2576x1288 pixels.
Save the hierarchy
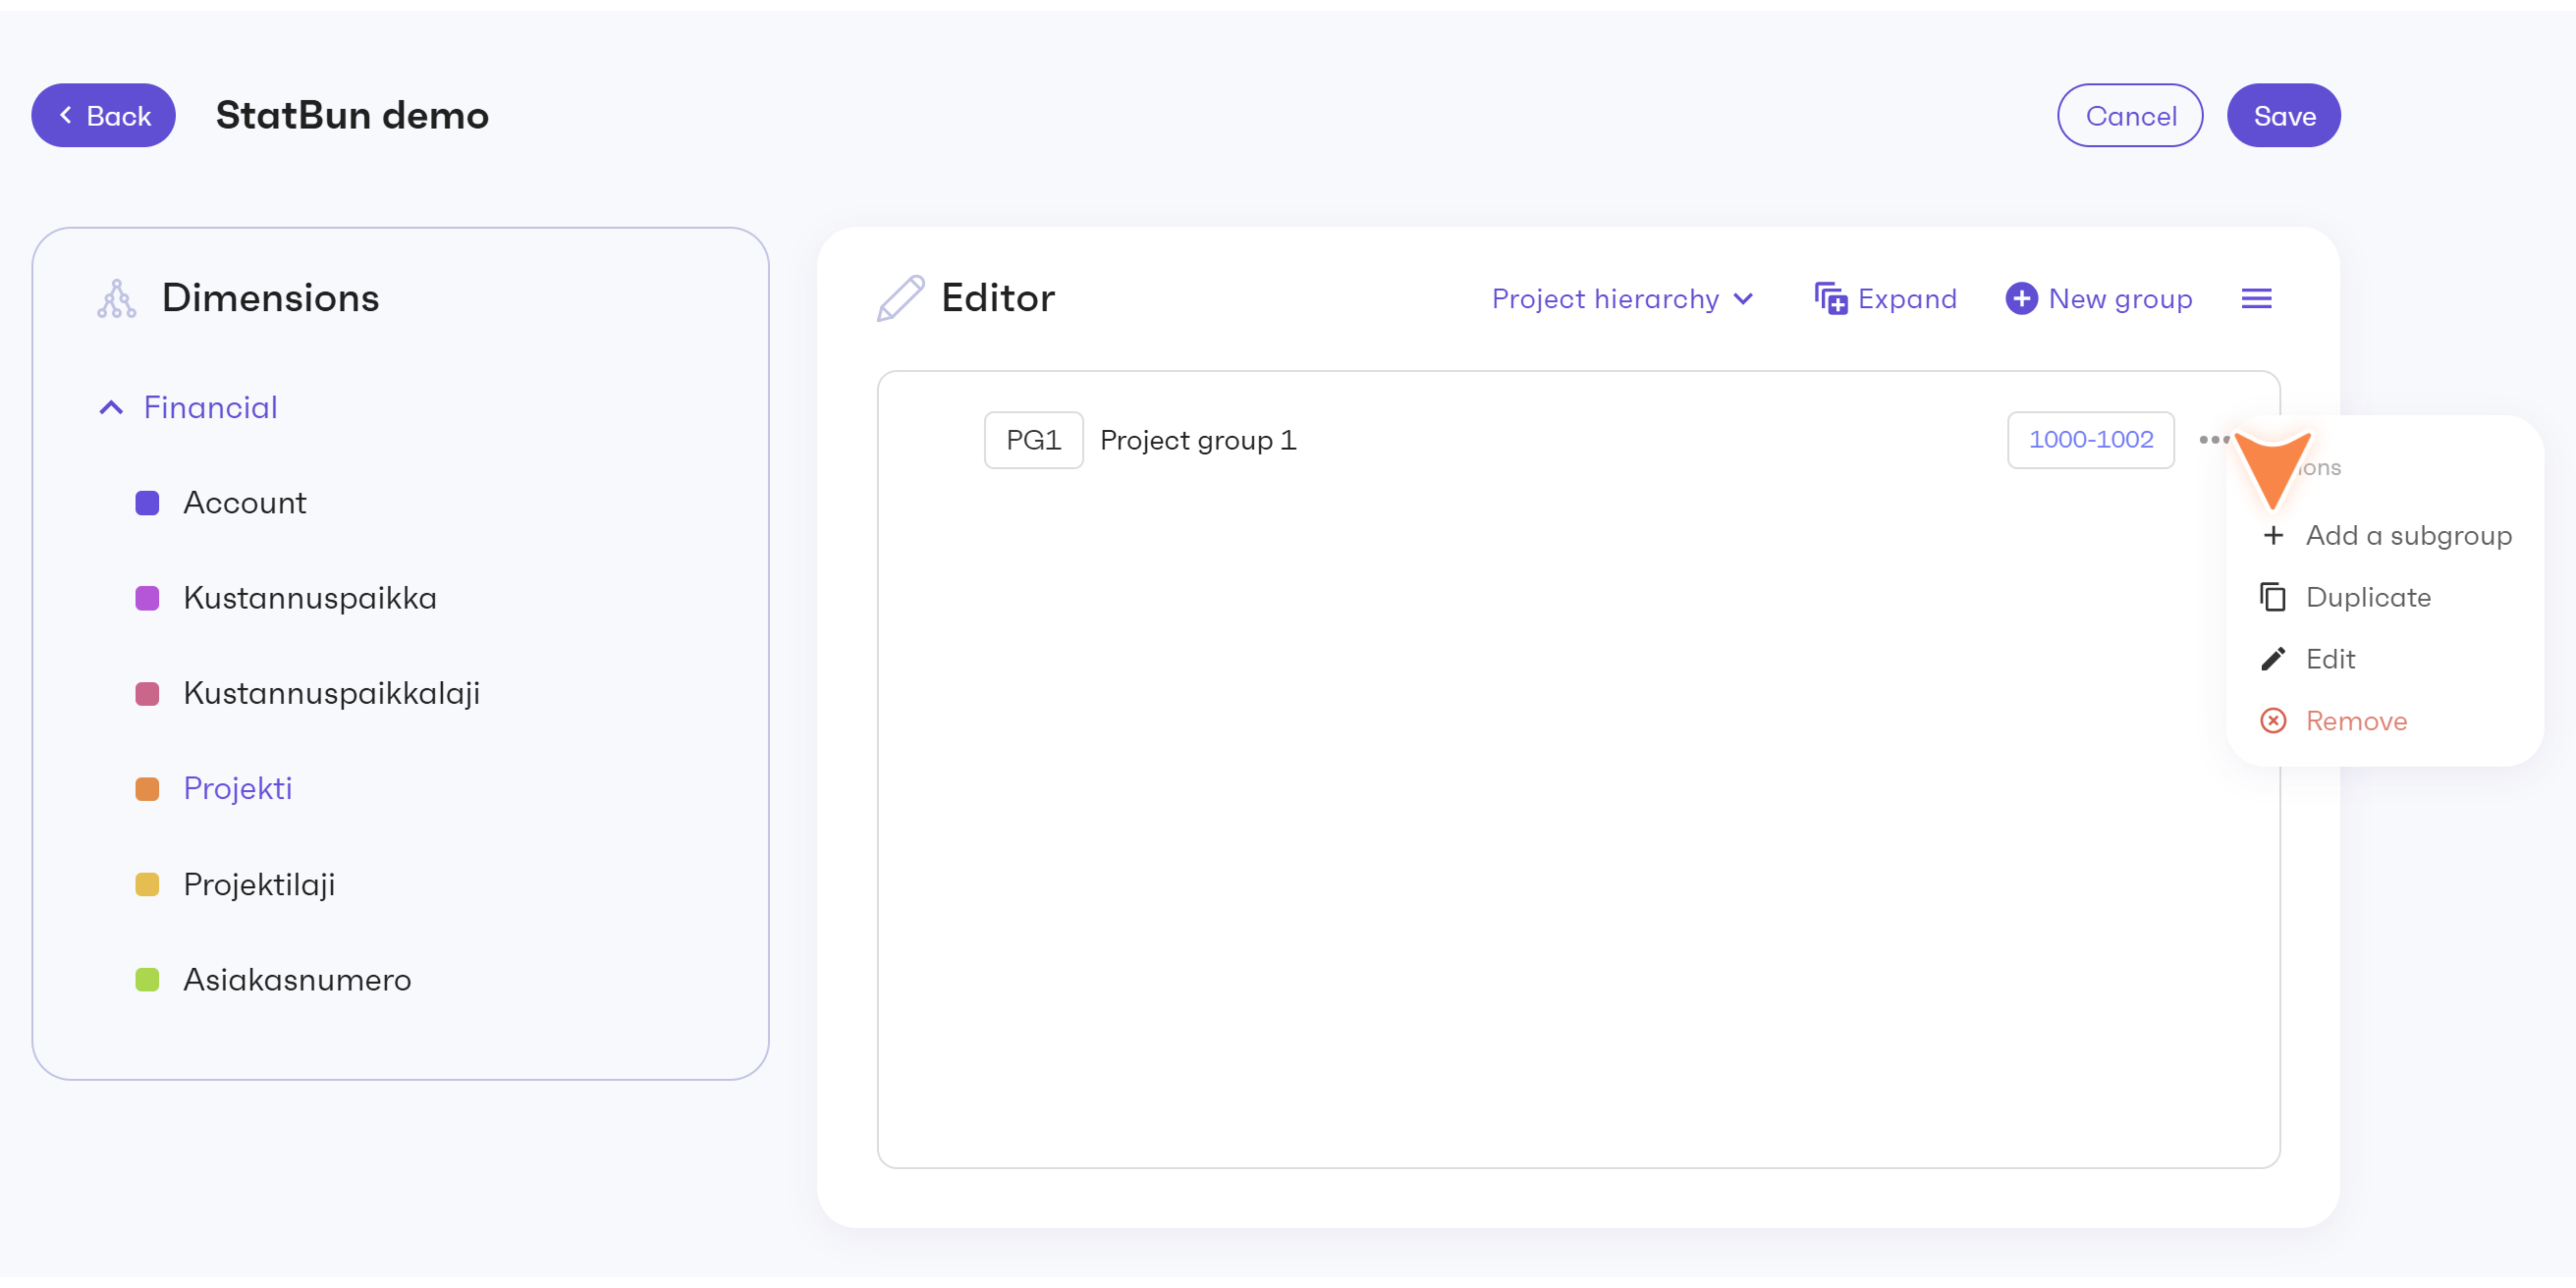[2284, 116]
